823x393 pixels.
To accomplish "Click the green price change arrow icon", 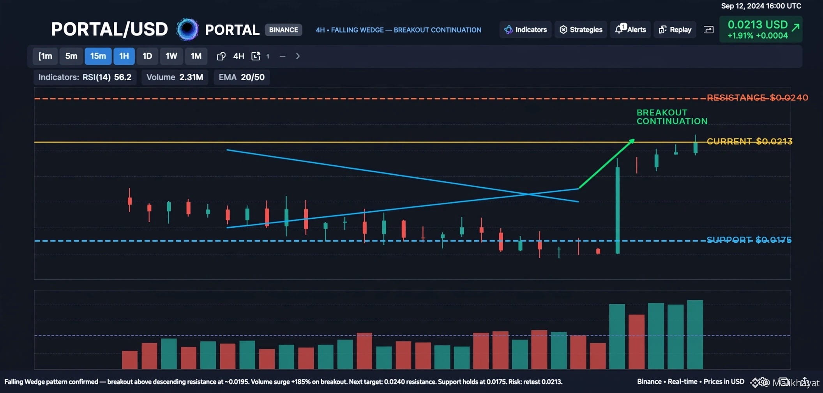I will (x=795, y=27).
